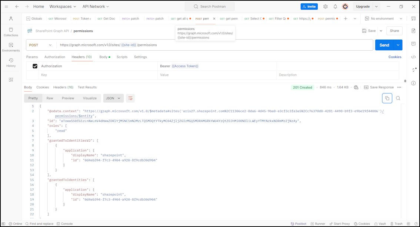Open the configure workspace sidebar icon

11,80
